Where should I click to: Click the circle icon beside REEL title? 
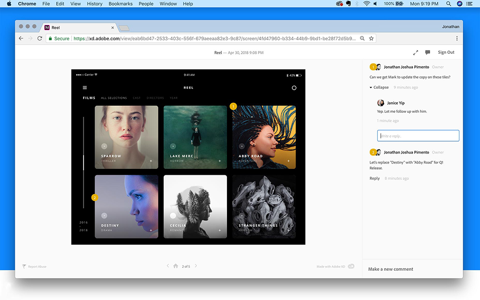(294, 88)
